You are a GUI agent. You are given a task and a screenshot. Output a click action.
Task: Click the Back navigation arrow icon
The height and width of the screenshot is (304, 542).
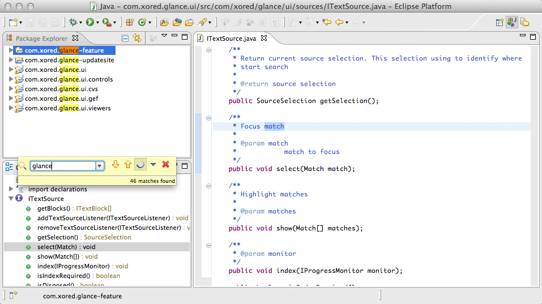click(339, 23)
